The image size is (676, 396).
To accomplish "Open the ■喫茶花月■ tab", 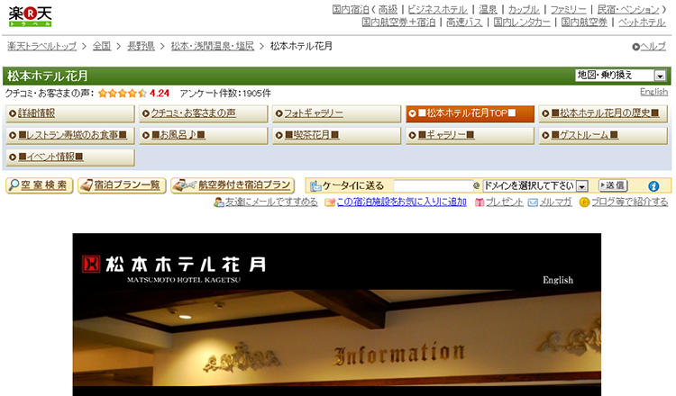I will (336, 135).
